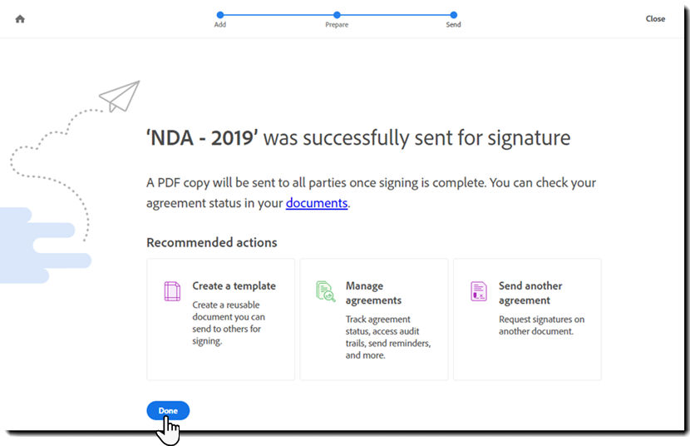Open the Create a template card
Image resolution: width=690 pixels, height=446 pixels.
(x=221, y=319)
